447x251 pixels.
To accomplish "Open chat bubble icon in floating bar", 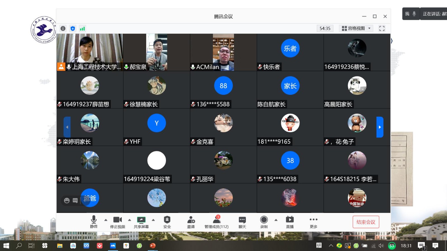I will click(75, 200).
